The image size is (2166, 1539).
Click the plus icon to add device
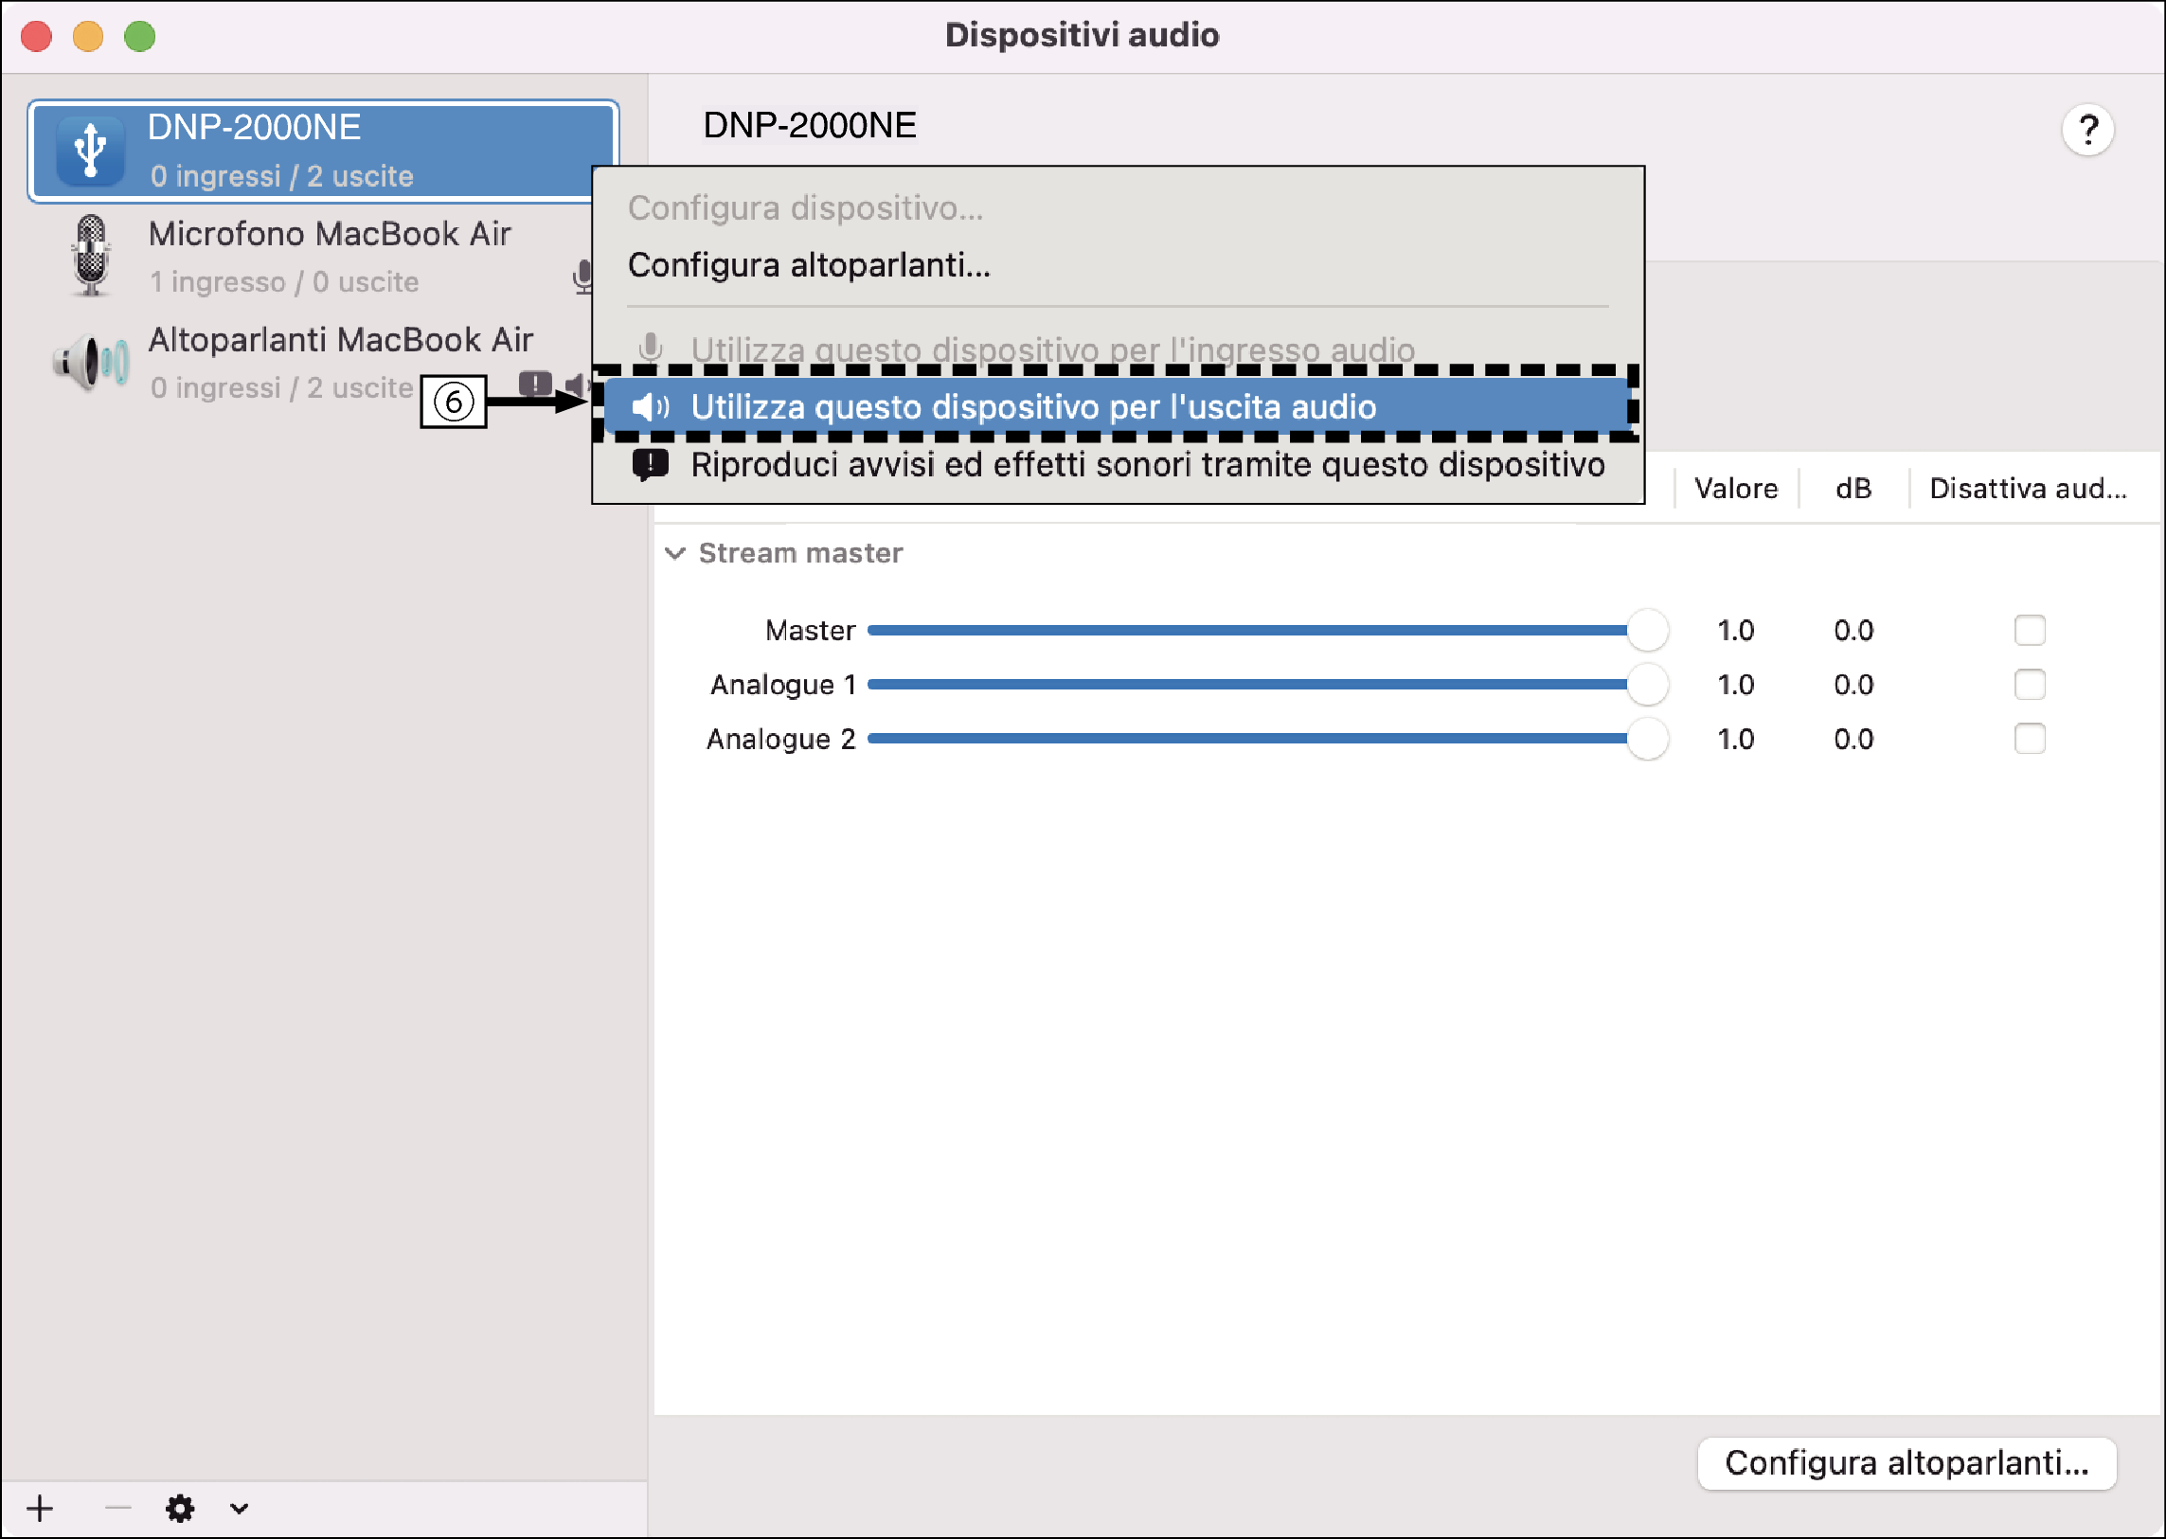coord(40,1508)
